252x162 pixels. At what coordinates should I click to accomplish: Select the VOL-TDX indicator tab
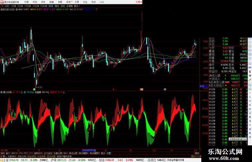pos(23,153)
